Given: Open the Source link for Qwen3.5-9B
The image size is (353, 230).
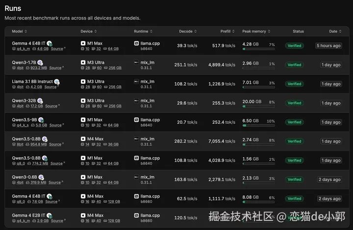Looking at the screenshot, I should point(56,125).
